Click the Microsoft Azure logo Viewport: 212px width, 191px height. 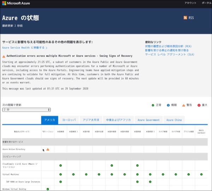16,3
